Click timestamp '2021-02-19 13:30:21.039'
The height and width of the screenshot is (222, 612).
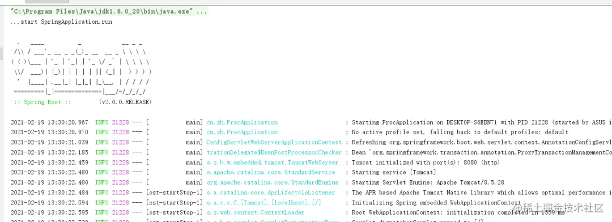[49, 142]
